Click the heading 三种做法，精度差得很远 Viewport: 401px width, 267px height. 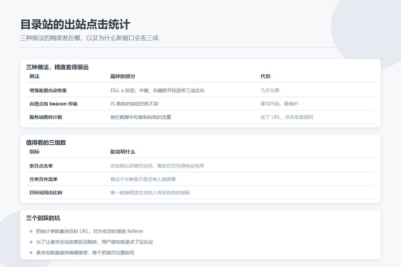click(57, 67)
